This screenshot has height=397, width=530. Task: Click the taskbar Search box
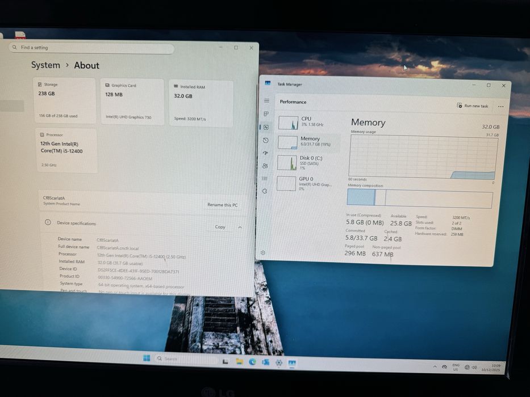click(x=186, y=359)
